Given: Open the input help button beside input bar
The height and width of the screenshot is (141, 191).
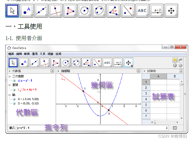Looking at the screenshot, I should click(x=175, y=128).
